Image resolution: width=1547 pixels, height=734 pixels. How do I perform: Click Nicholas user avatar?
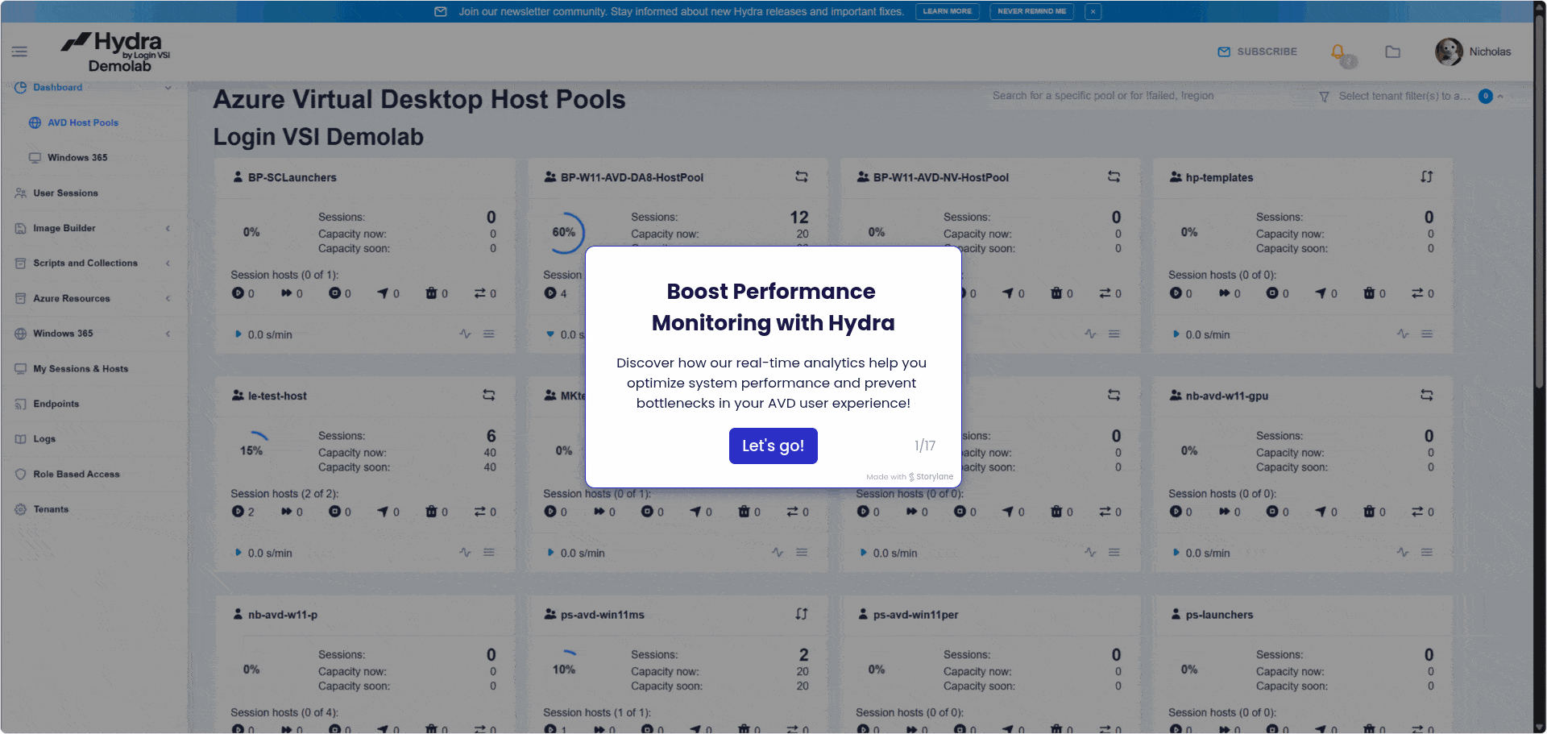coord(1448,52)
